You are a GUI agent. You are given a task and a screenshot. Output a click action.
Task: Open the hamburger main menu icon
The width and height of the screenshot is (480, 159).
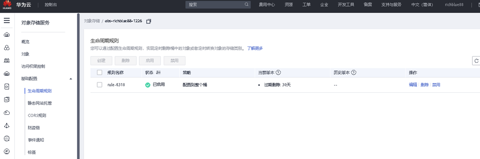tap(7, 21)
